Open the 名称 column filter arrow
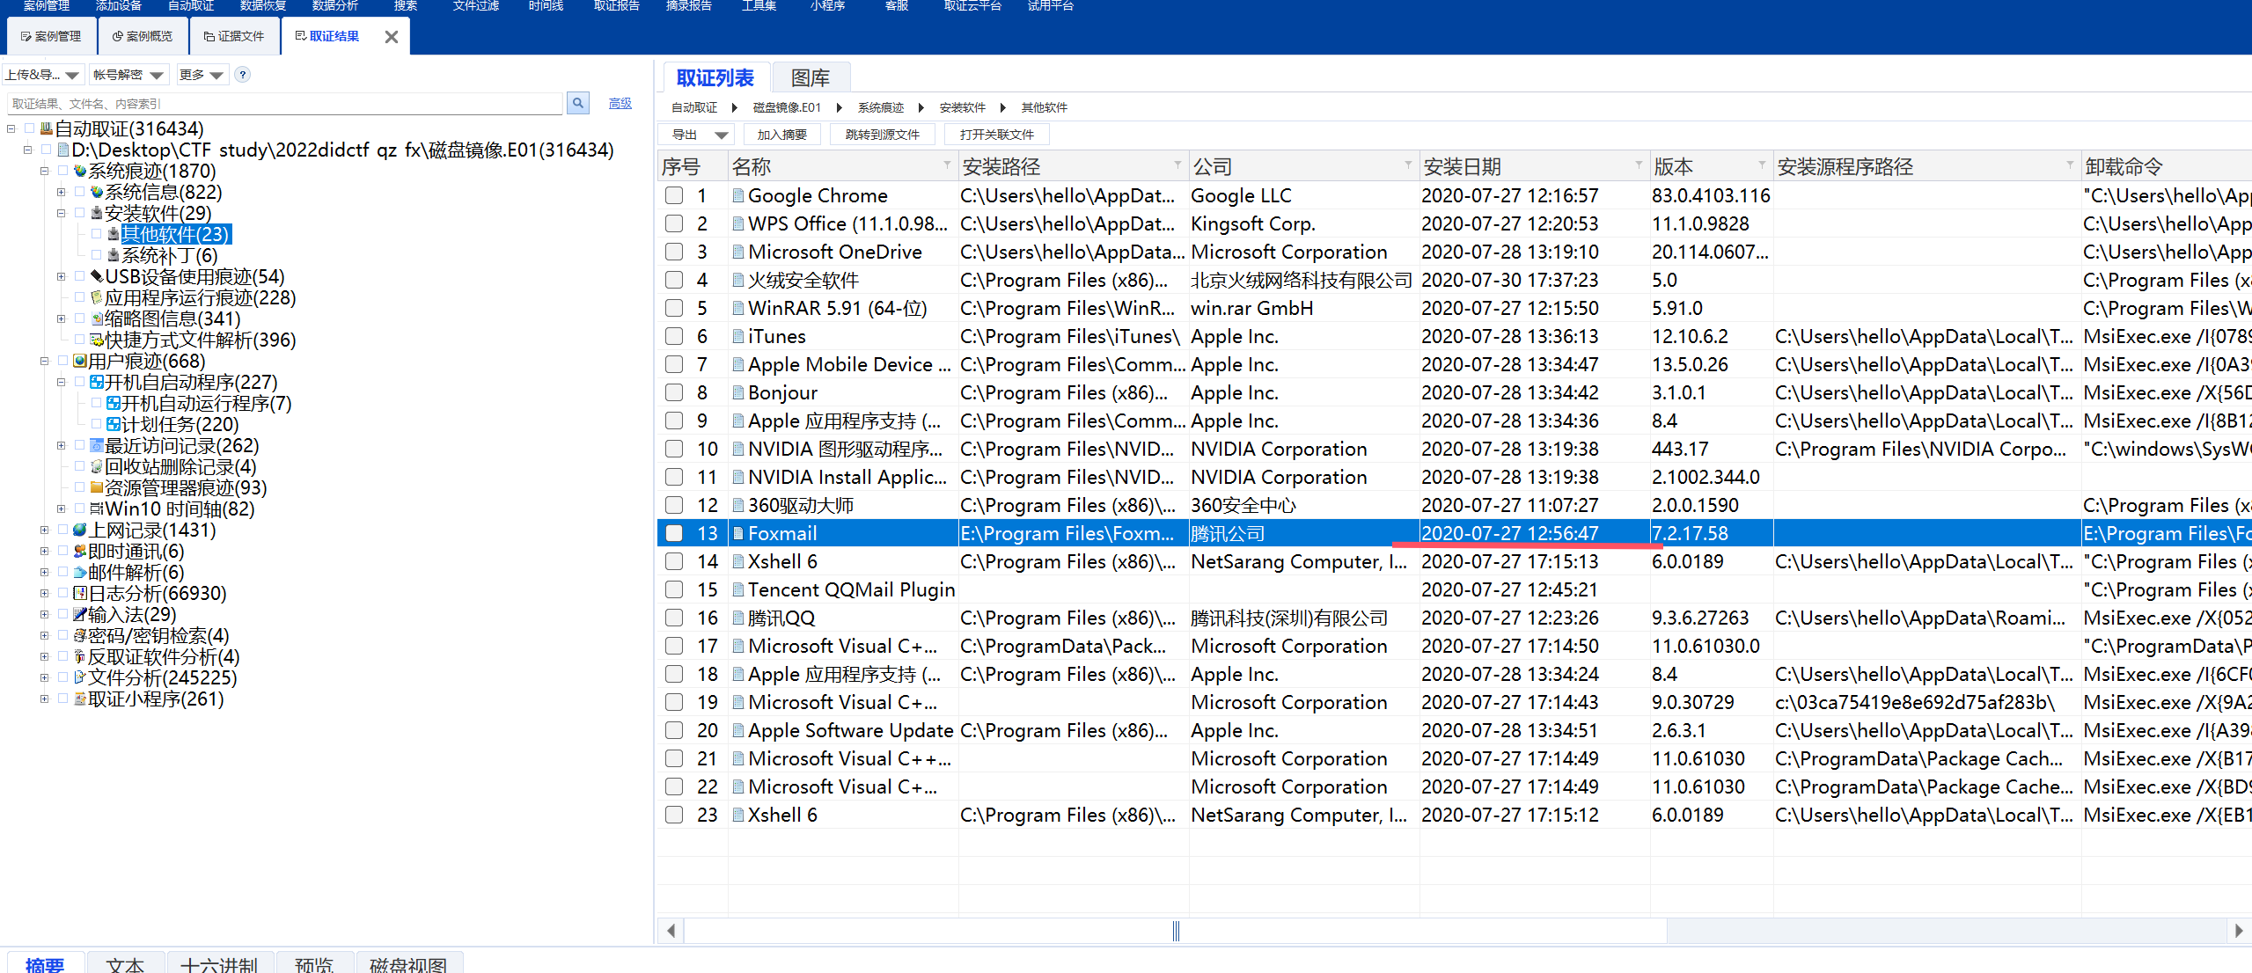This screenshot has height=973, width=2252. click(x=947, y=165)
